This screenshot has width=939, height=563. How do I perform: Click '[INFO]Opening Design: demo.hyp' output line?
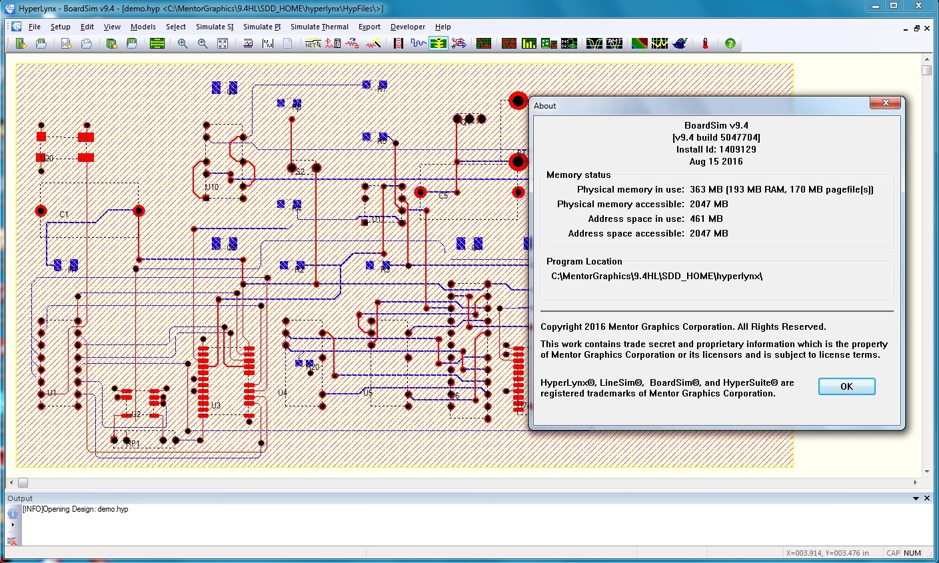[75, 509]
